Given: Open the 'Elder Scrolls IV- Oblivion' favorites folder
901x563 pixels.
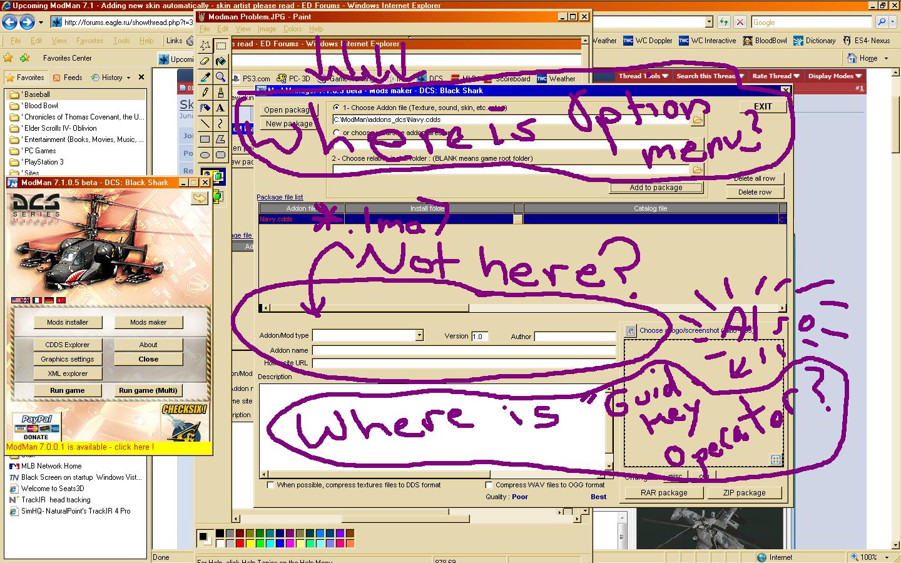Looking at the screenshot, I should point(60,128).
